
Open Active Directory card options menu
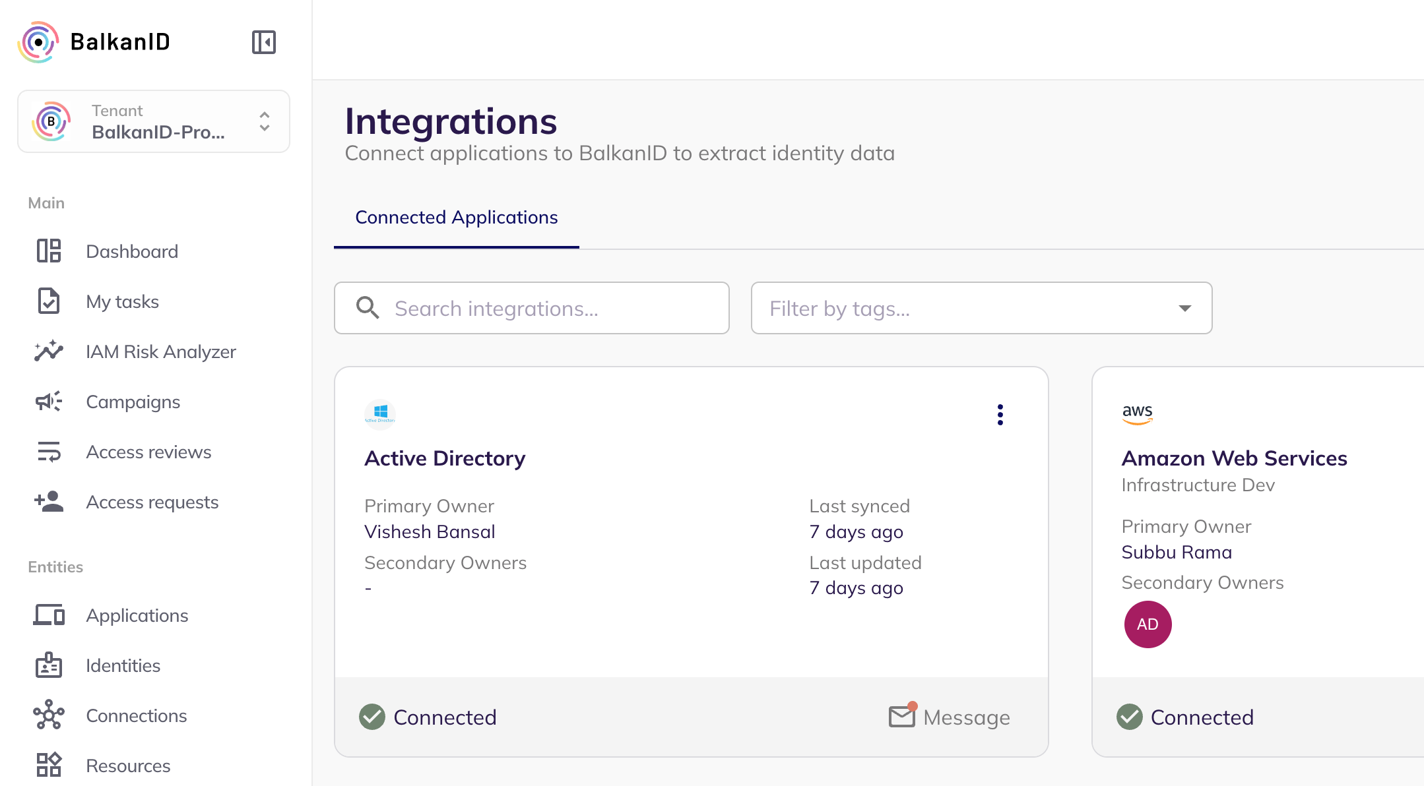(1000, 415)
